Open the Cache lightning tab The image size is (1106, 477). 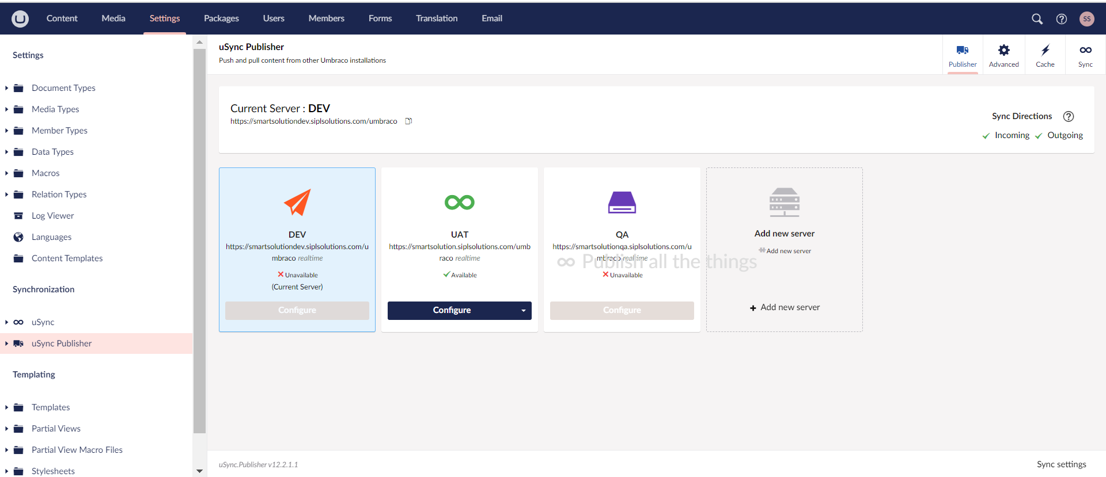point(1045,55)
